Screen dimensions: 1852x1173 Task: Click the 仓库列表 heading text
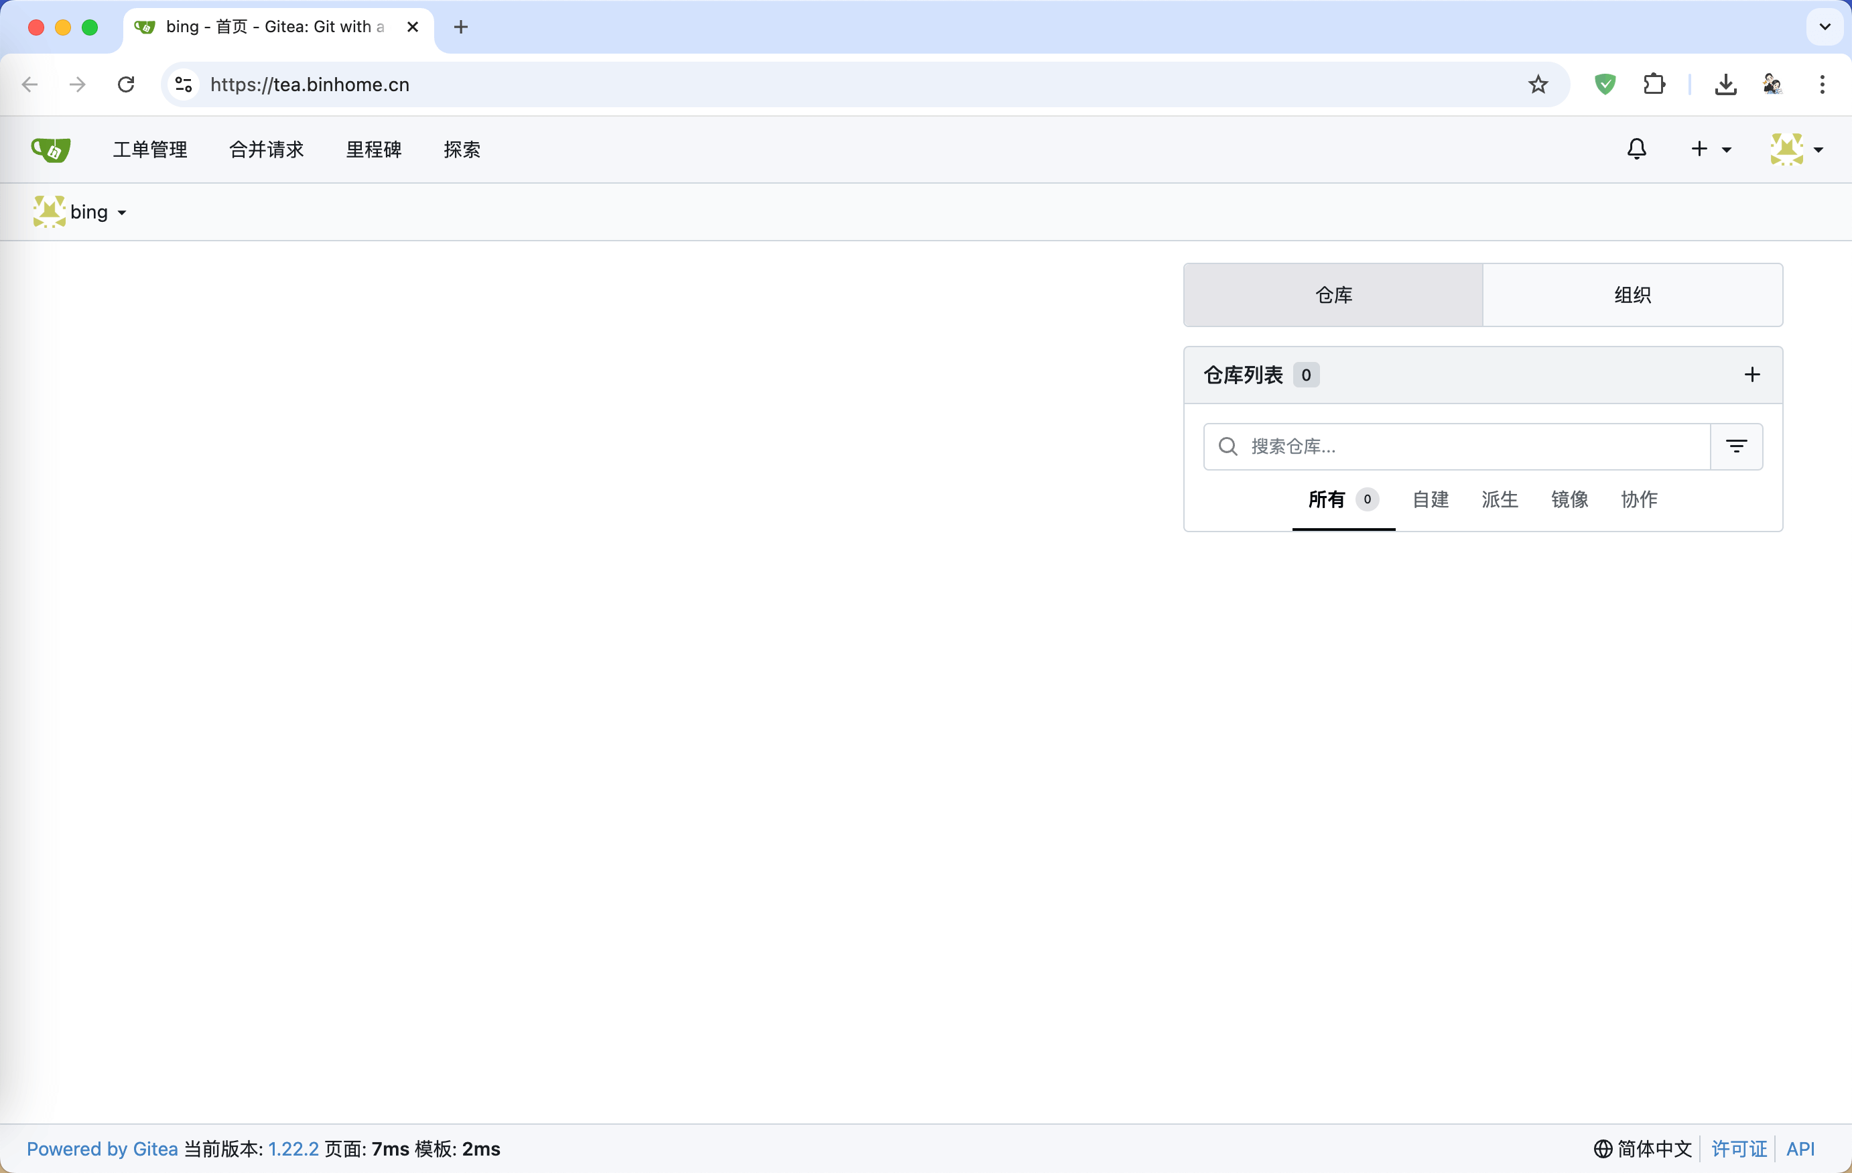click(x=1243, y=375)
